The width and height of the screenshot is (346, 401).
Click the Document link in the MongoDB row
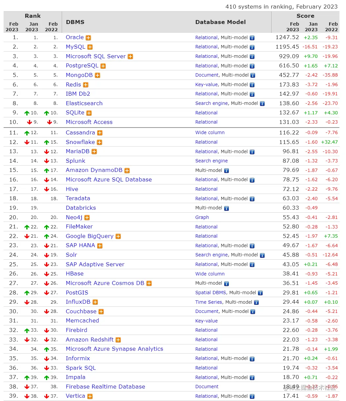pos(207,75)
